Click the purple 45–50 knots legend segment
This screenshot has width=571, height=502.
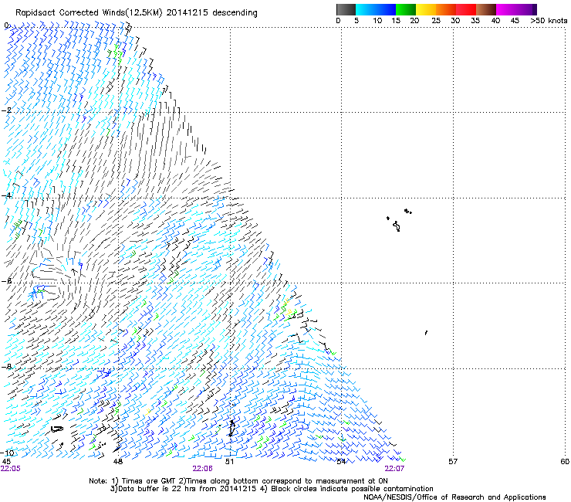click(526, 9)
